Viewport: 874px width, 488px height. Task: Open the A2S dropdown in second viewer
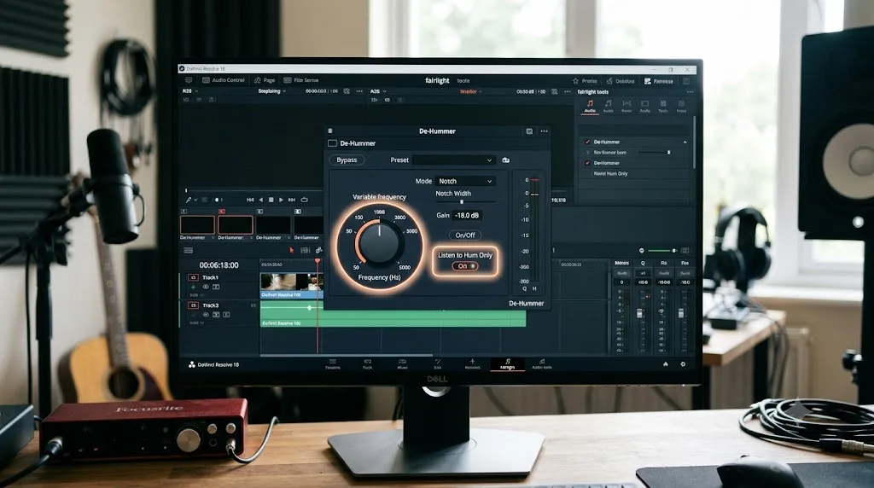[378, 91]
